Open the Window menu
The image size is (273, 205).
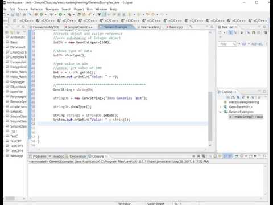tap(101, 9)
